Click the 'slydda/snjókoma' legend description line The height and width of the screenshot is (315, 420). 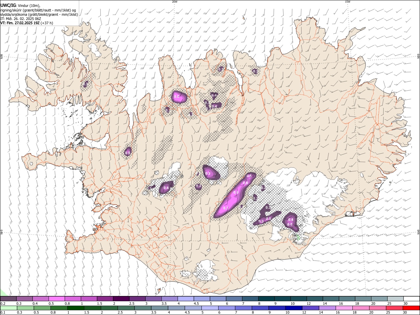click(x=39, y=14)
